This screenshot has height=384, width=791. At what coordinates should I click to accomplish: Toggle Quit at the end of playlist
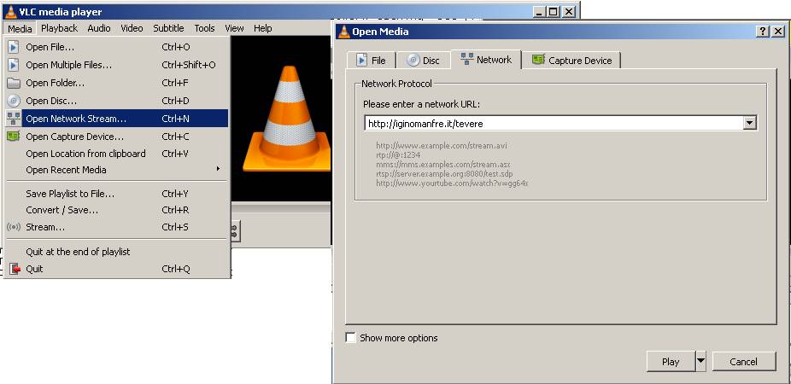(116, 252)
